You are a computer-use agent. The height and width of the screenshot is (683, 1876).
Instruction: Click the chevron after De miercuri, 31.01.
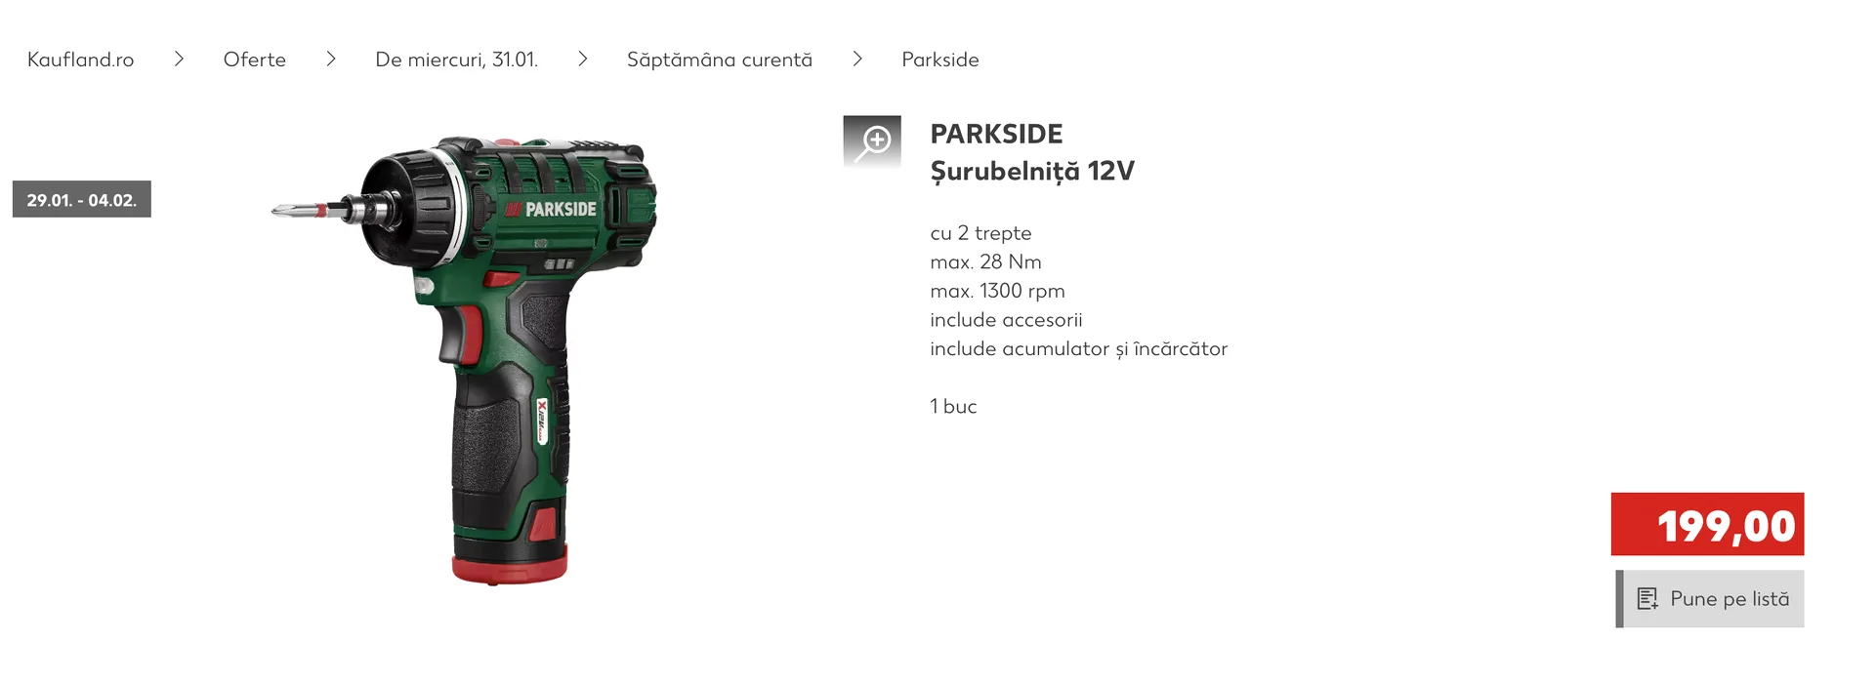click(583, 60)
